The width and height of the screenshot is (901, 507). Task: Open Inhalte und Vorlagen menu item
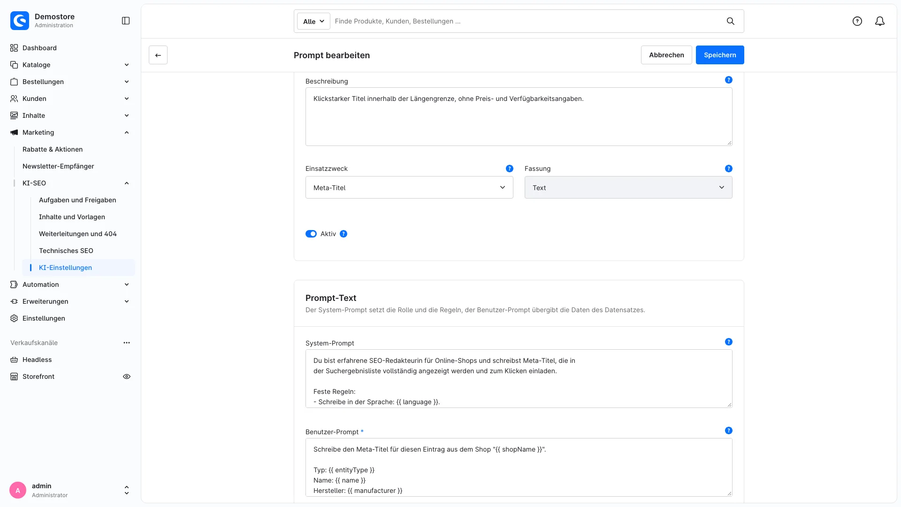pyautogui.click(x=72, y=217)
